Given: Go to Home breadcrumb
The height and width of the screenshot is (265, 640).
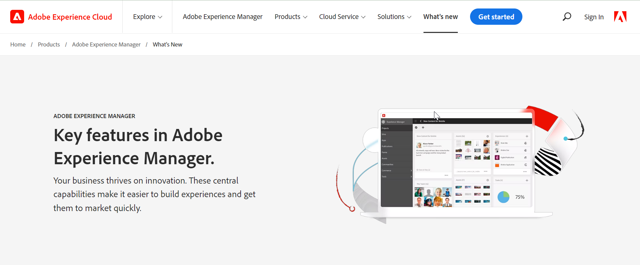Looking at the screenshot, I should pos(18,44).
